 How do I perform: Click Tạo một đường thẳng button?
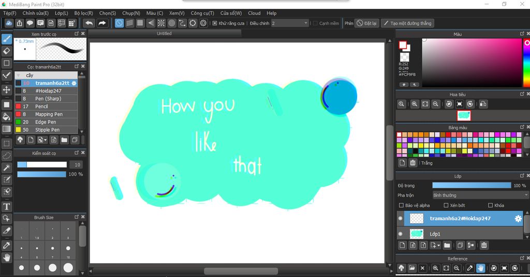pos(408,23)
